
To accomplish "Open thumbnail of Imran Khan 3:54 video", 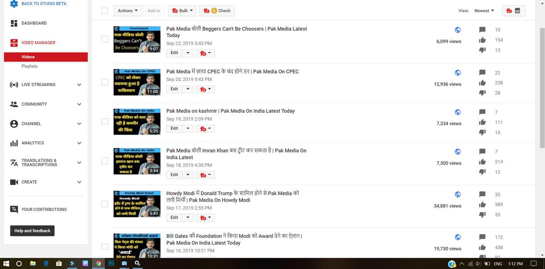I will 137,161.
